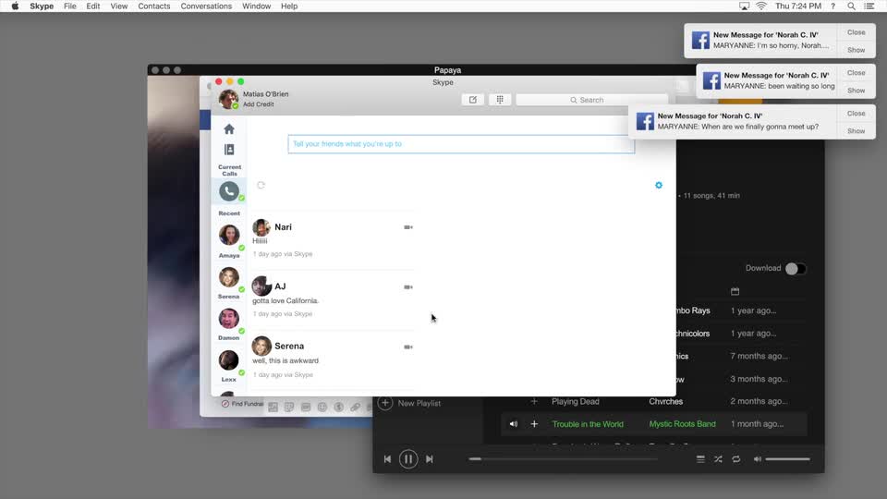
Task: Open the Apple menu
Action: coord(15,6)
